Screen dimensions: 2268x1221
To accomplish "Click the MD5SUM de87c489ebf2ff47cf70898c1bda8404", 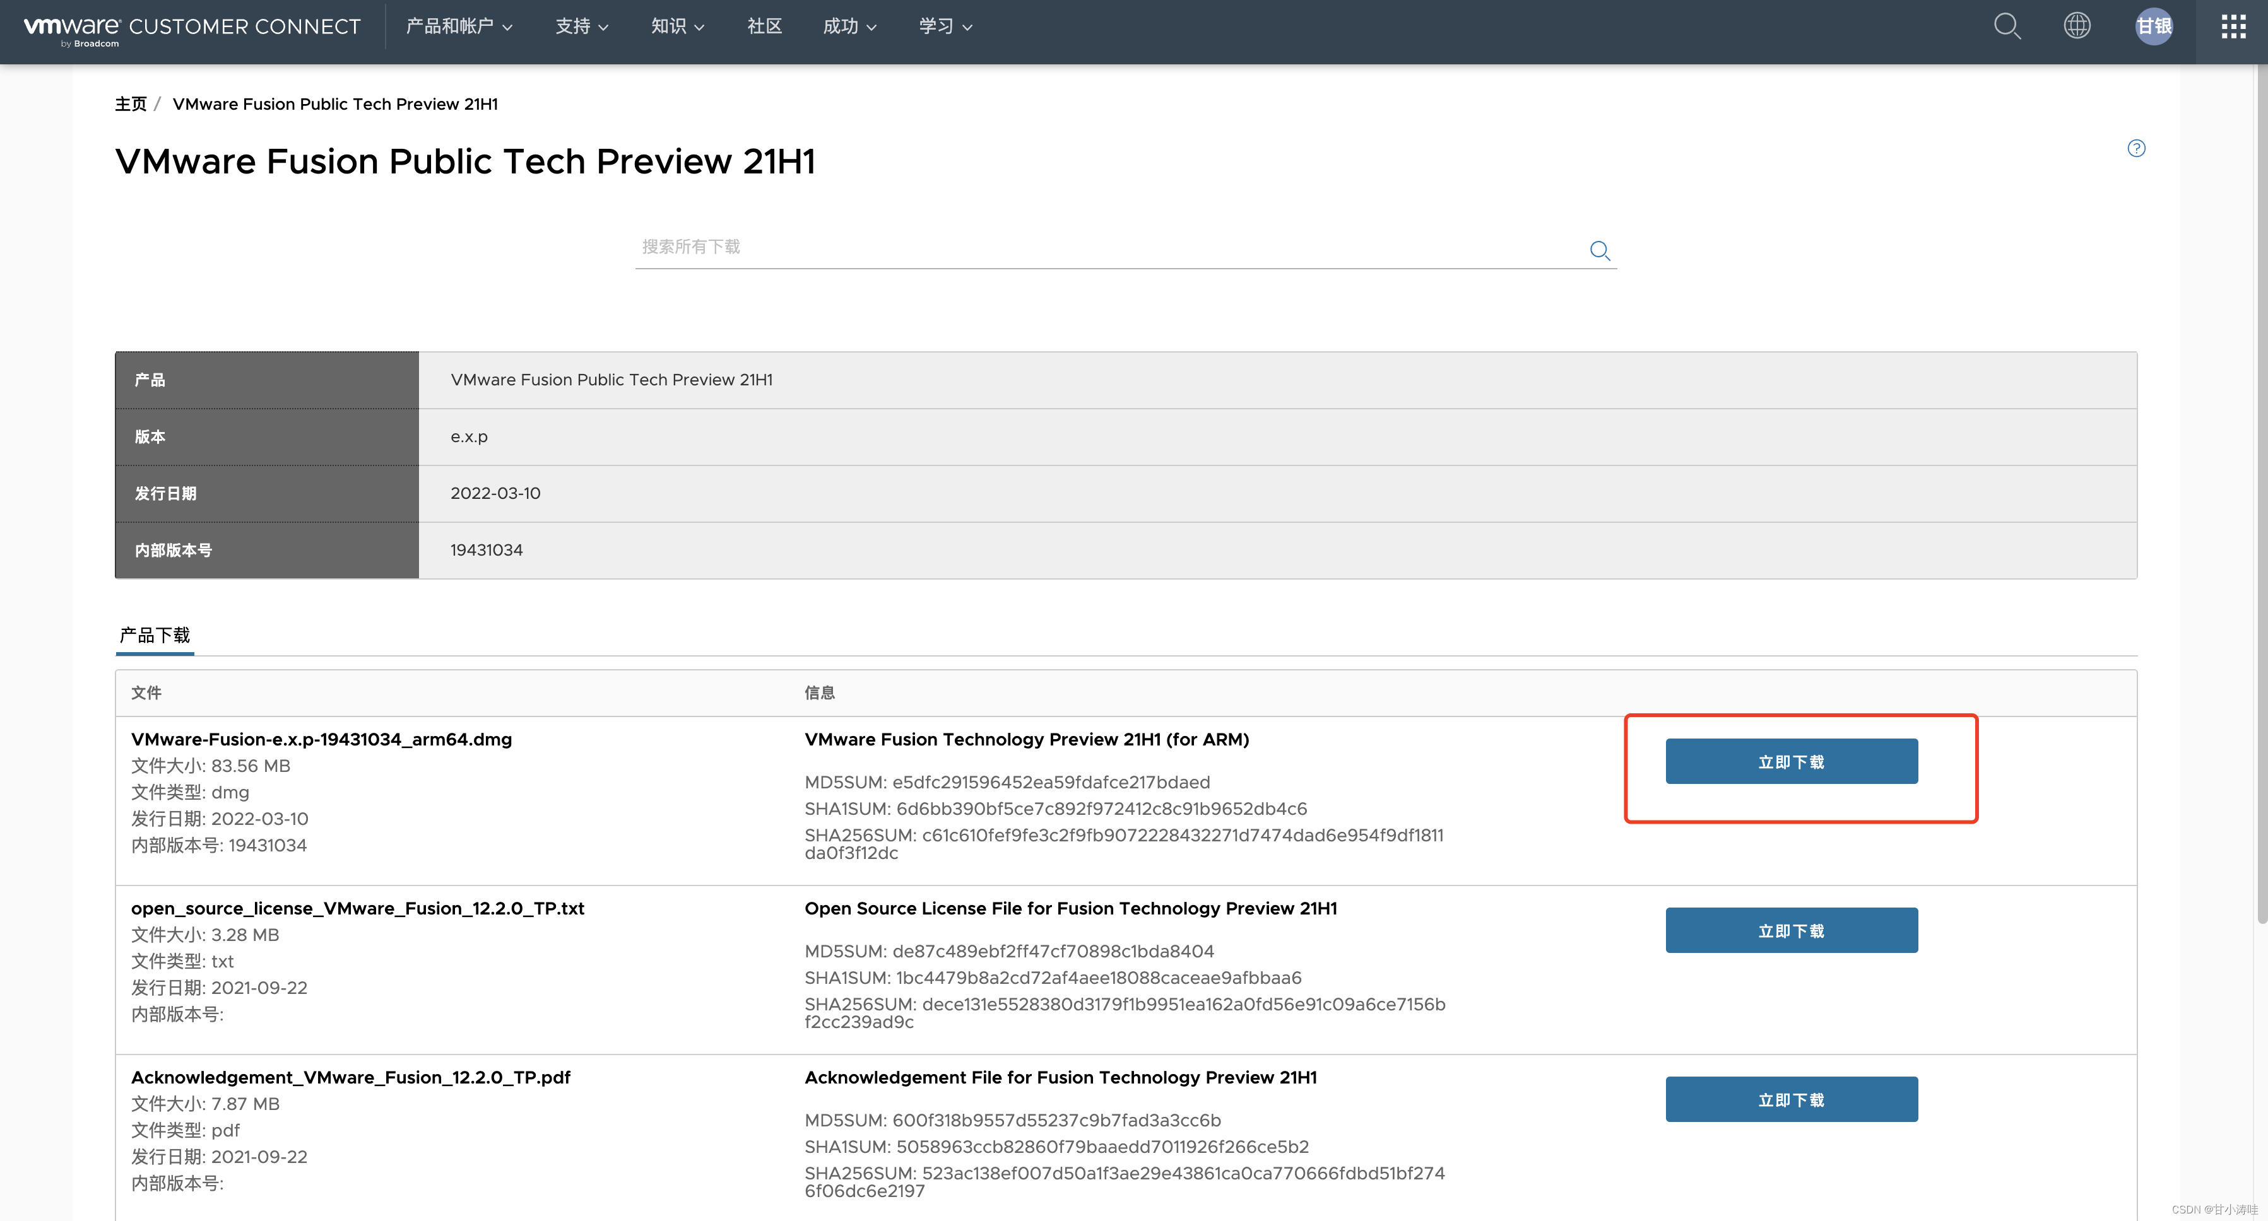I will (x=1009, y=951).
